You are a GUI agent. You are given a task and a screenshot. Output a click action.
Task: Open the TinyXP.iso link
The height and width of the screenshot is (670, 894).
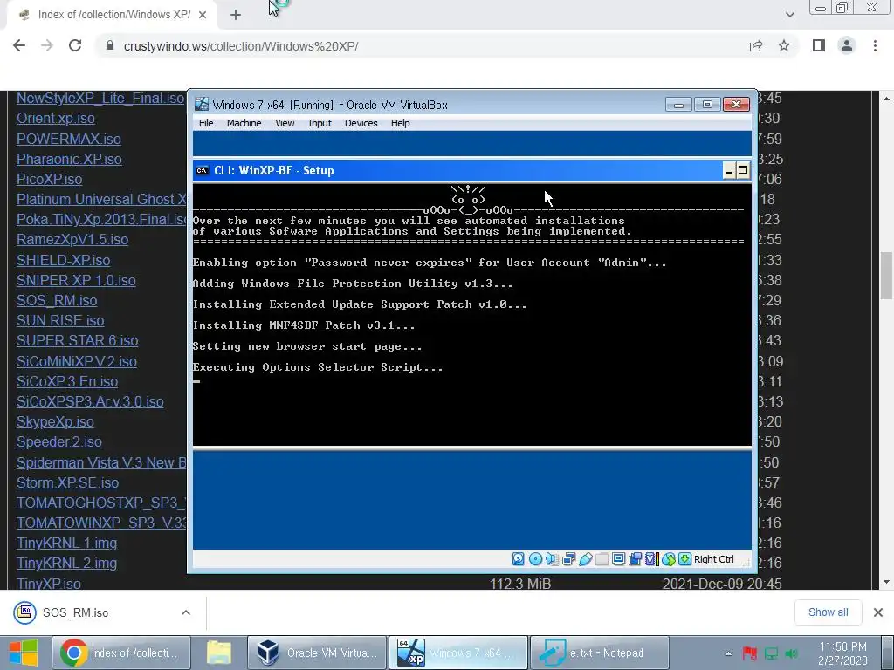(49, 583)
